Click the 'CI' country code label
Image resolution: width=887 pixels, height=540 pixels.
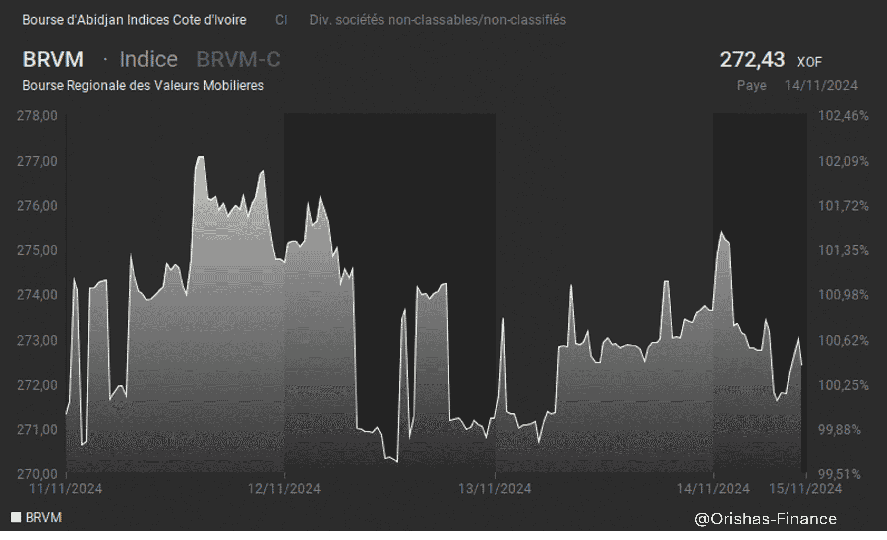(281, 20)
